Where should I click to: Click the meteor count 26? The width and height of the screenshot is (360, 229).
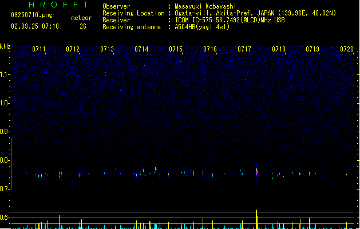[x=83, y=26]
